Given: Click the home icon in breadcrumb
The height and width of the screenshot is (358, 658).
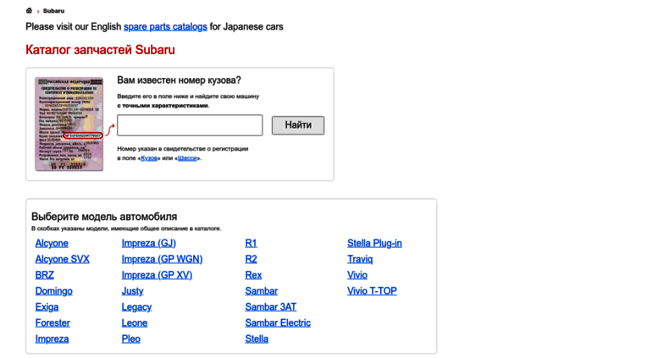Looking at the screenshot, I should (x=29, y=10).
